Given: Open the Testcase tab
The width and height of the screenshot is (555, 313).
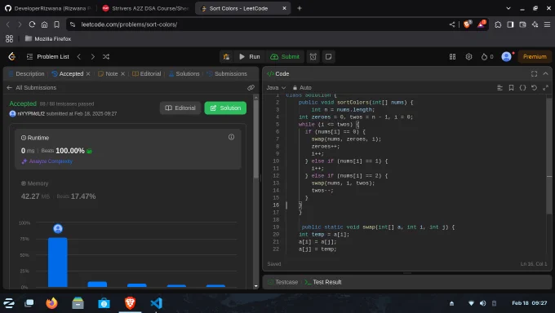Looking at the screenshot, I should [x=283, y=282].
